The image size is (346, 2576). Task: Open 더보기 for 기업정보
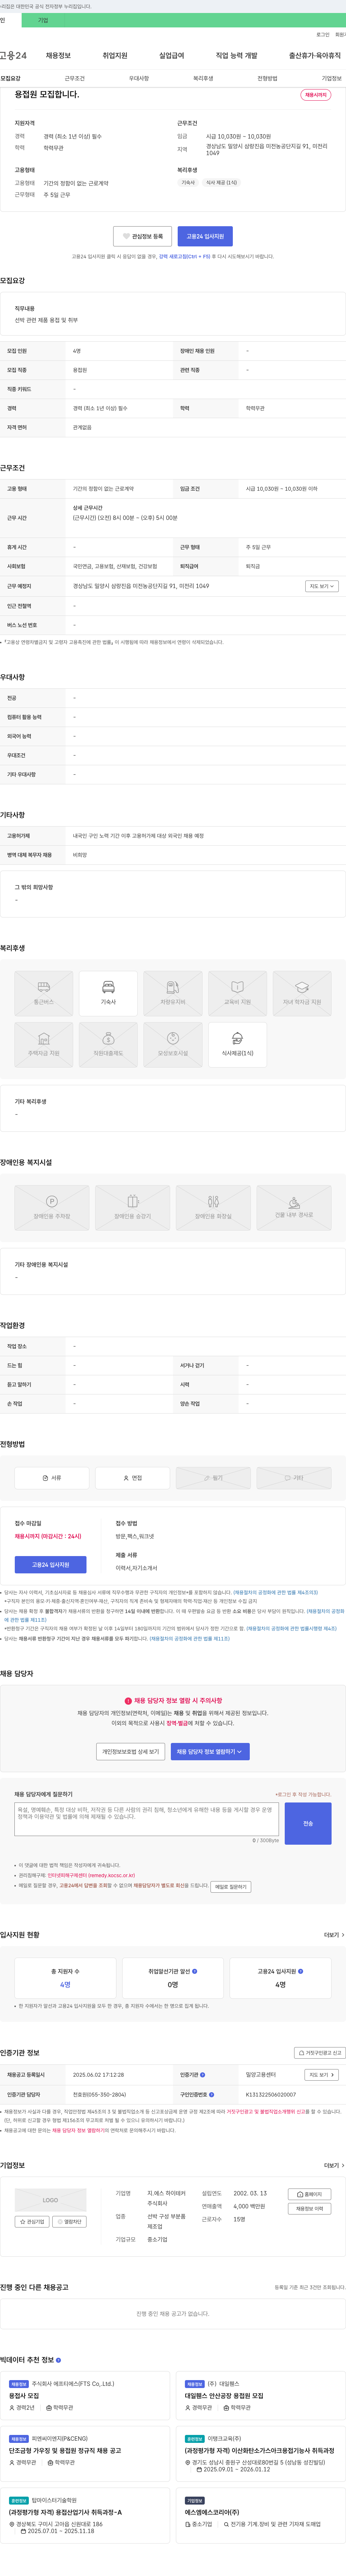[x=334, y=2165]
